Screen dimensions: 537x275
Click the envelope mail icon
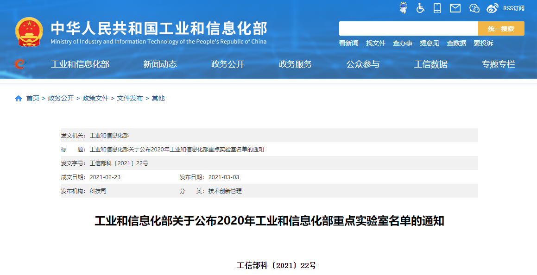pos(455,8)
